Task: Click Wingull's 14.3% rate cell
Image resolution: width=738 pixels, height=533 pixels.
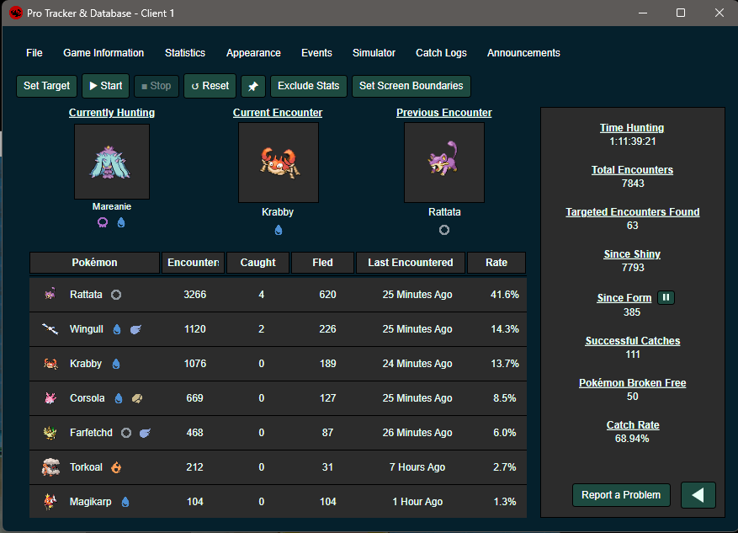Action: click(505, 329)
